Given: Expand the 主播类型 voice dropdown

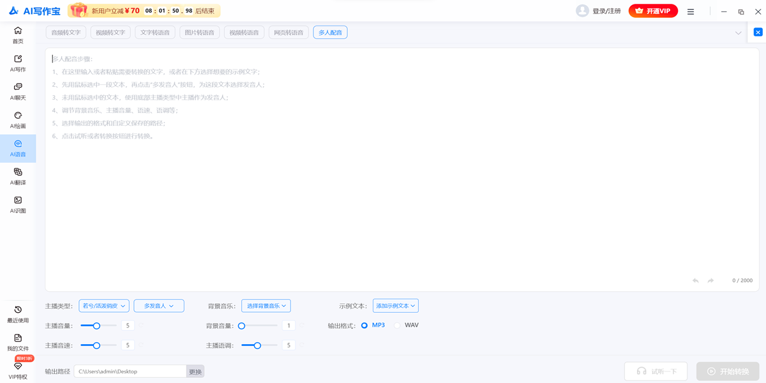Looking at the screenshot, I should click(104, 306).
